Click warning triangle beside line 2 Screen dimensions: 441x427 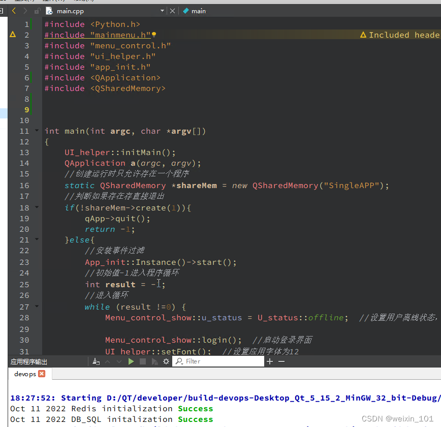[x=13, y=35]
